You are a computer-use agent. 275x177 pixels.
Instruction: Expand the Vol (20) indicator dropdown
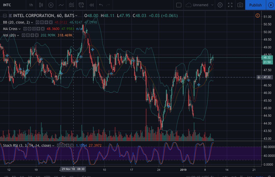pyautogui.click(x=18, y=35)
